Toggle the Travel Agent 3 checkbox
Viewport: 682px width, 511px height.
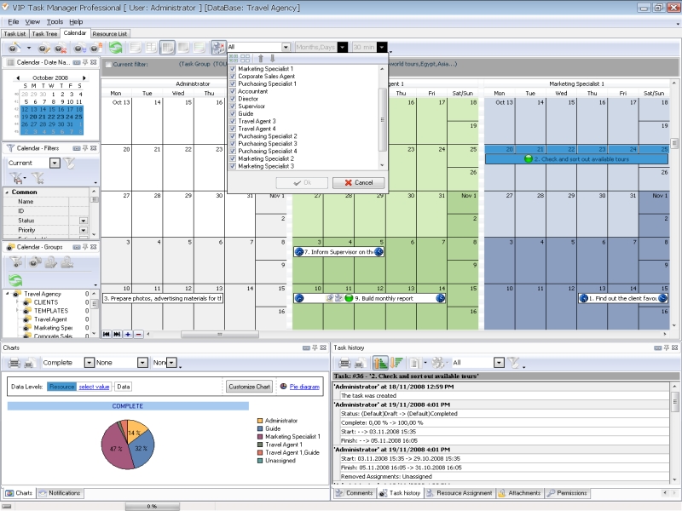[233, 121]
